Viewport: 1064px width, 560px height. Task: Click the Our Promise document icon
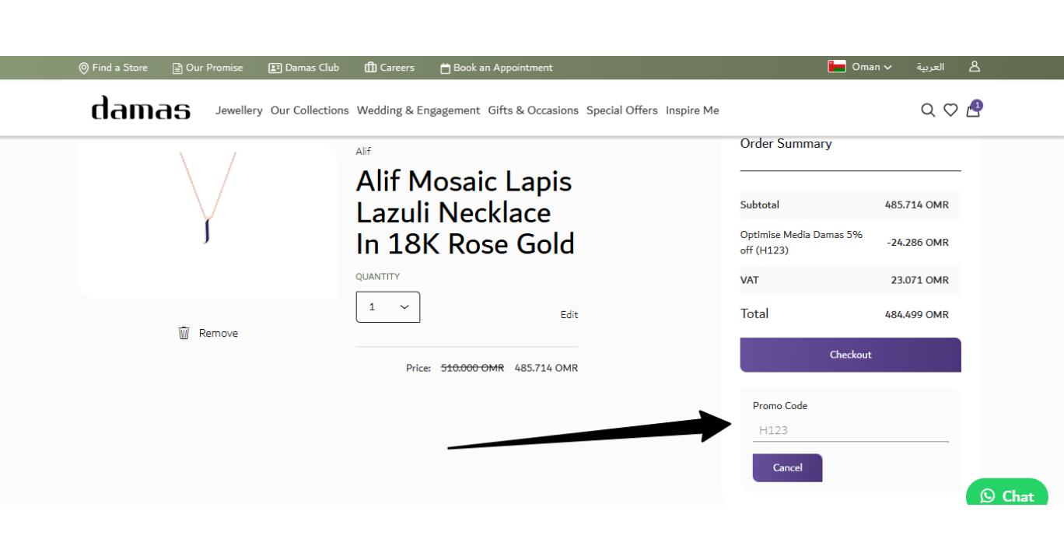[177, 68]
